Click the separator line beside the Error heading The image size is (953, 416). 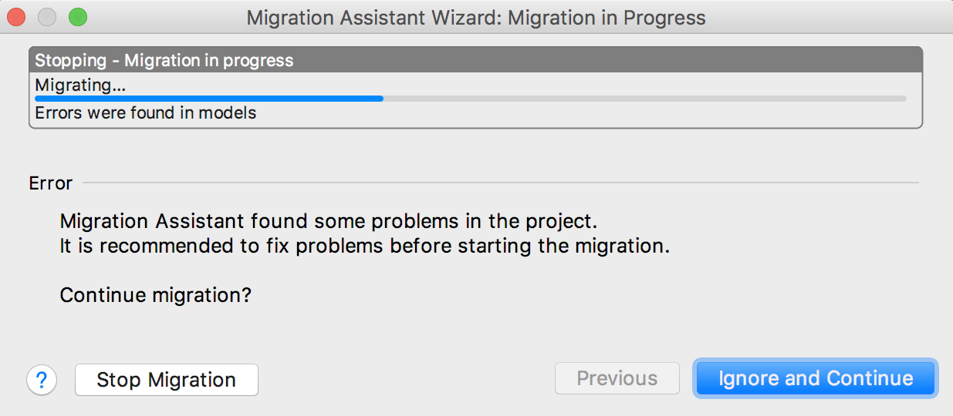click(502, 183)
